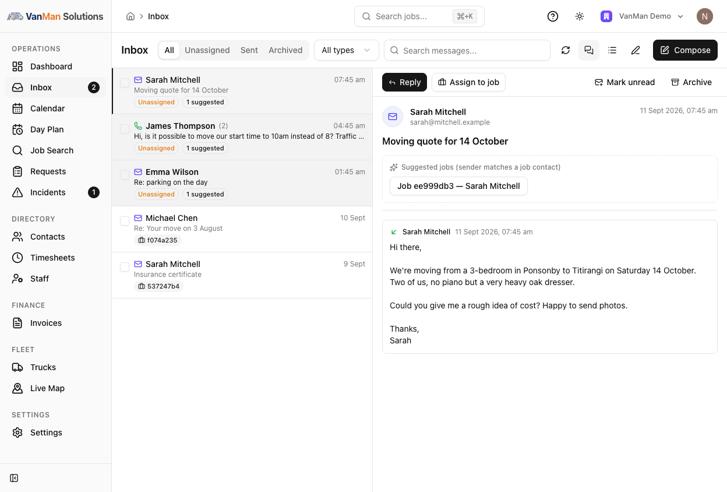Open Invoices under Finance
The image size is (727, 492).
coord(55,323)
